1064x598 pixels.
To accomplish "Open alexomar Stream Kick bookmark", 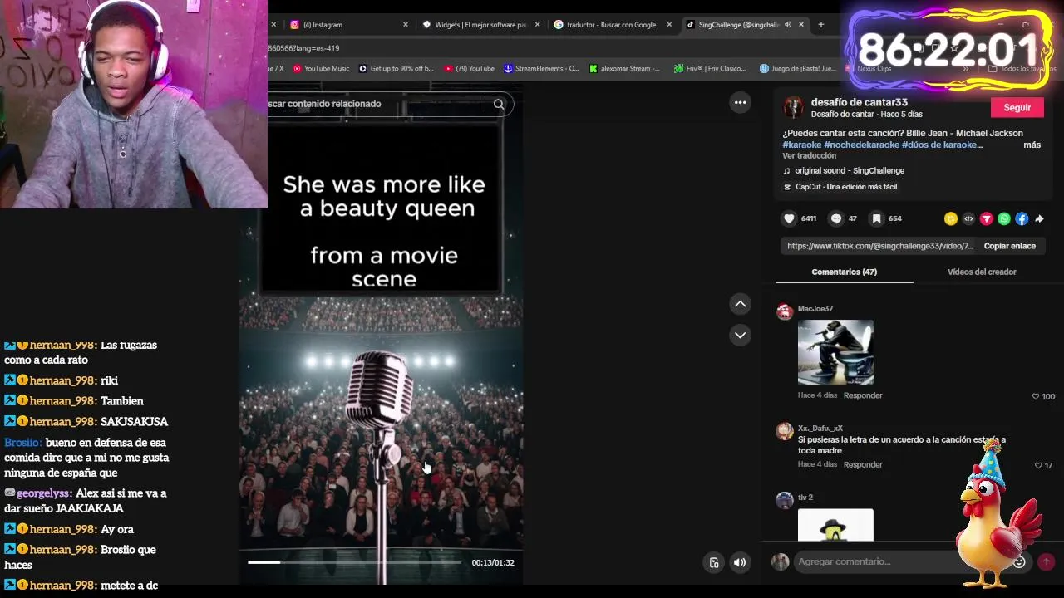I will tap(624, 68).
